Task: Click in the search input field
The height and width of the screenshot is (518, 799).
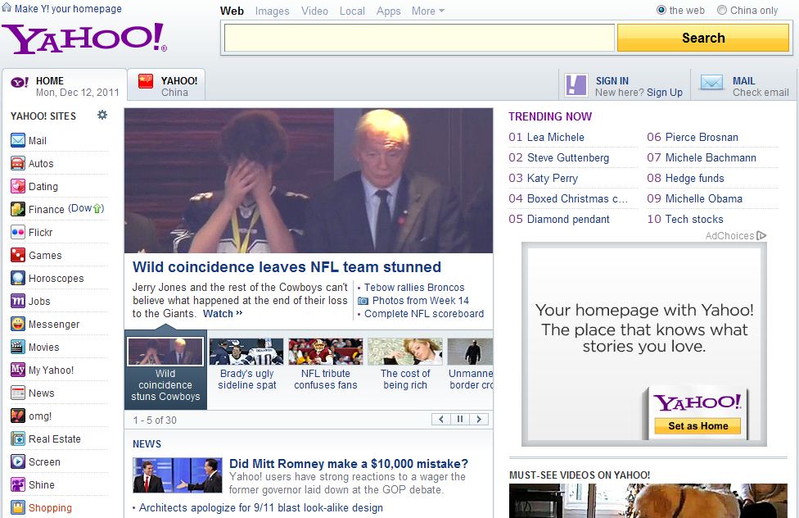Action: tap(419, 38)
